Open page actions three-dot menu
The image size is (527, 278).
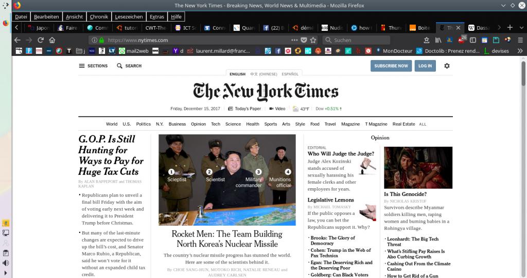tap(294, 40)
